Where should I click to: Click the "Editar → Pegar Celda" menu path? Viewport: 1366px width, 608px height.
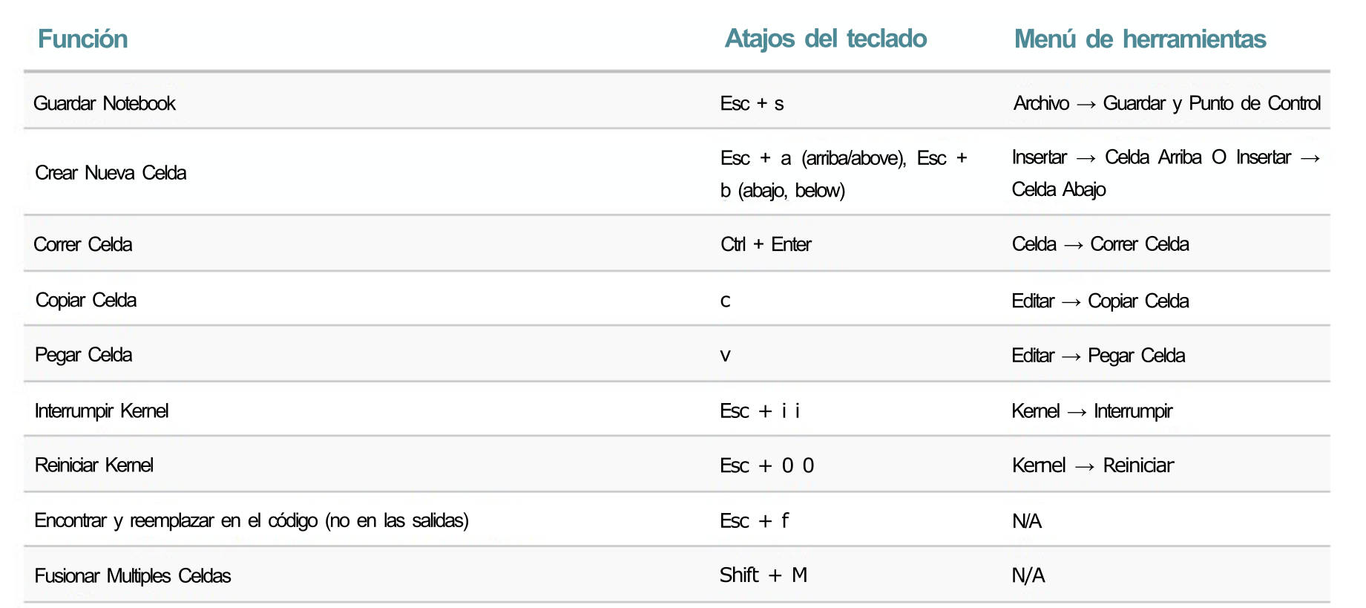click(1098, 356)
